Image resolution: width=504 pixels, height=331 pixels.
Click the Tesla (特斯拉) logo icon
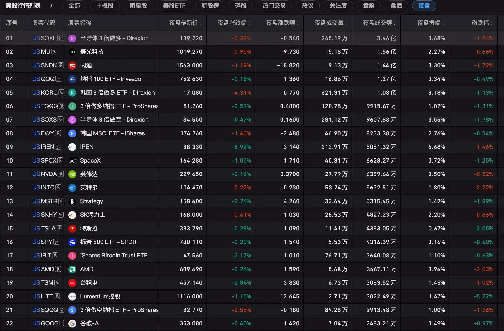coord(72,229)
